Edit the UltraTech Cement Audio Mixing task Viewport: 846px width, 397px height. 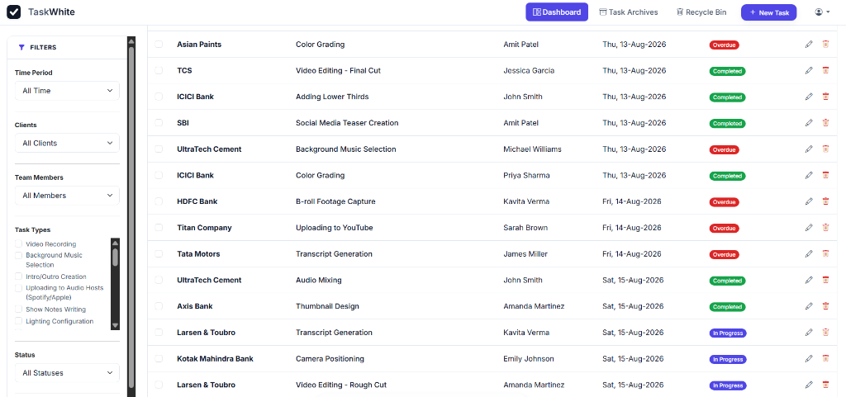[x=808, y=280]
